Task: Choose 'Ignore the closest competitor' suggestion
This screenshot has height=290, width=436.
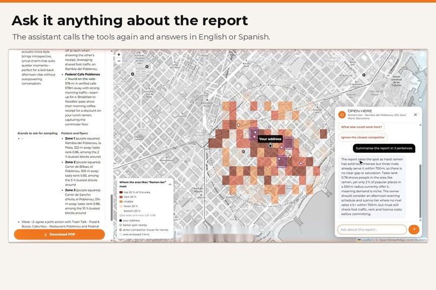Action: click(363, 137)
